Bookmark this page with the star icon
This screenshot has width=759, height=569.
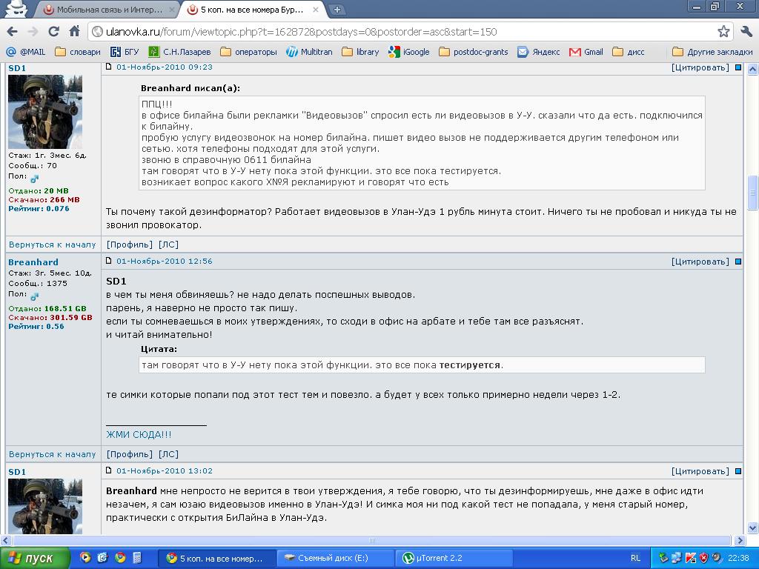pyautogui.click(x=723, y=32)
